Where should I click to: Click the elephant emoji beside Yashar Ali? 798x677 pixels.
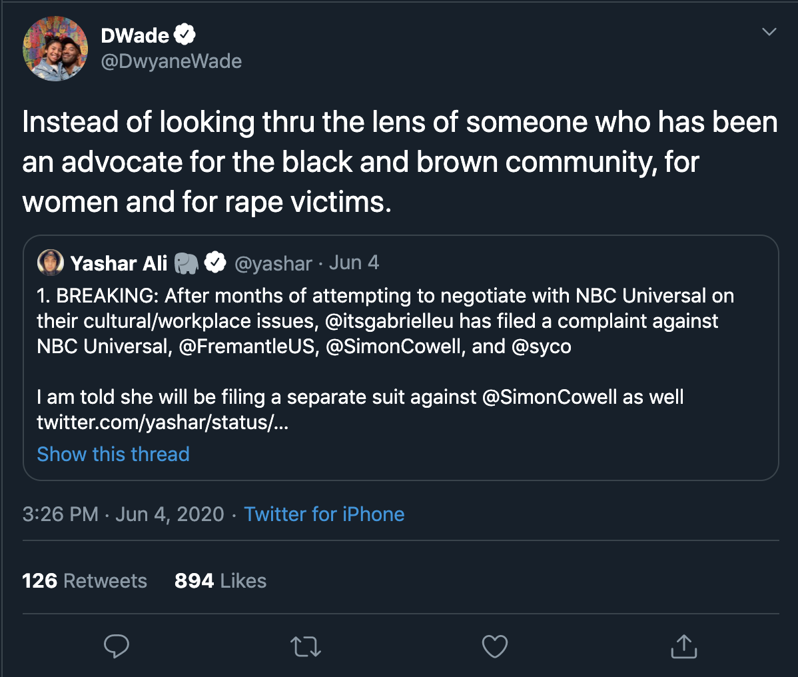click(x=187, y=263)
